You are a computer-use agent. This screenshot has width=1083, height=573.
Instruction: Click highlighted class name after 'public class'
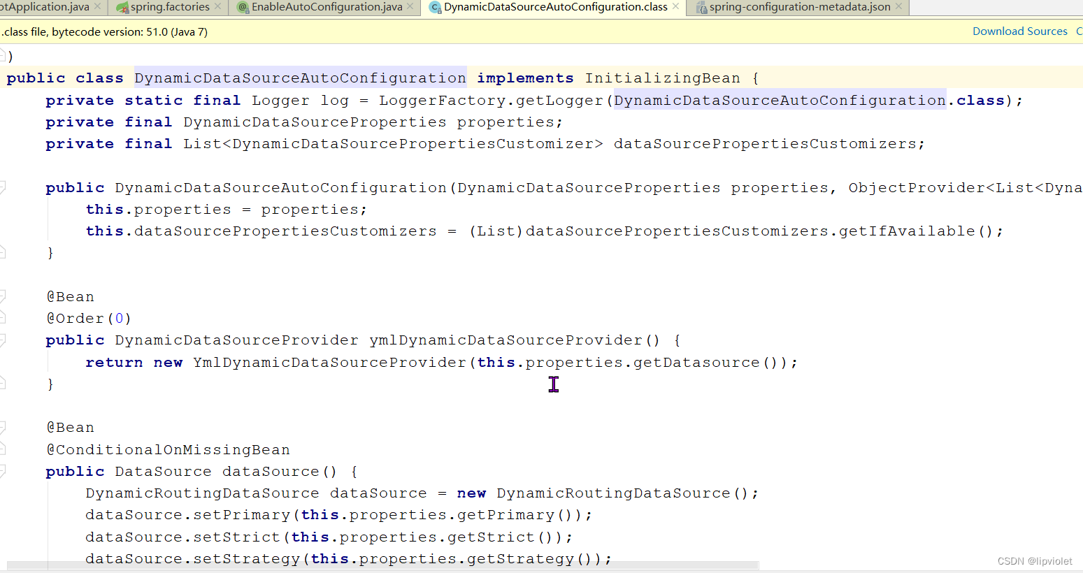(x=300, y=78)
